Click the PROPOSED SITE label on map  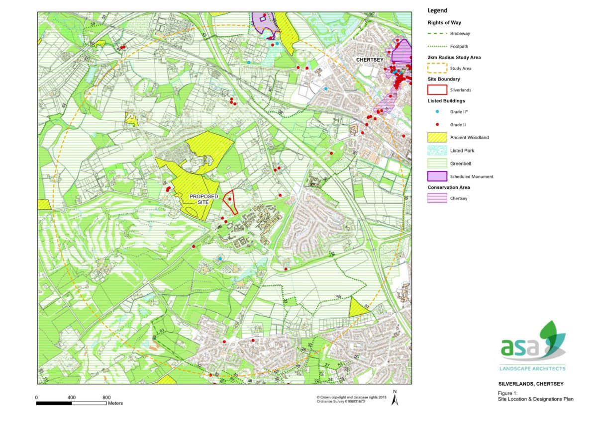[204, 200]
